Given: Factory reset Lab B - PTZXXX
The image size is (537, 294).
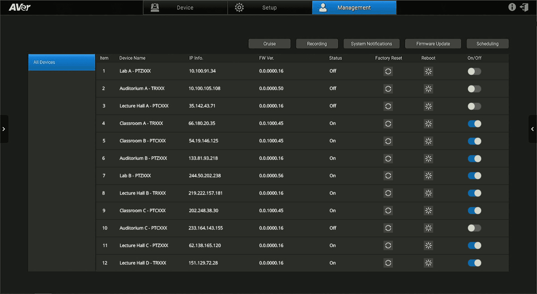Looking at the screenshot, I should coord(388,176).
